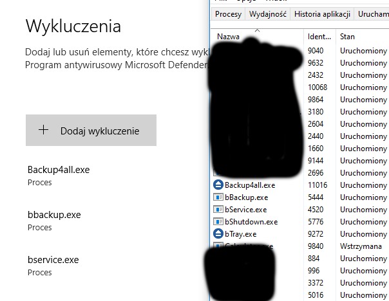
Task: Click PID 9272 of bTray.exe
Action: (x=316, y=234)
